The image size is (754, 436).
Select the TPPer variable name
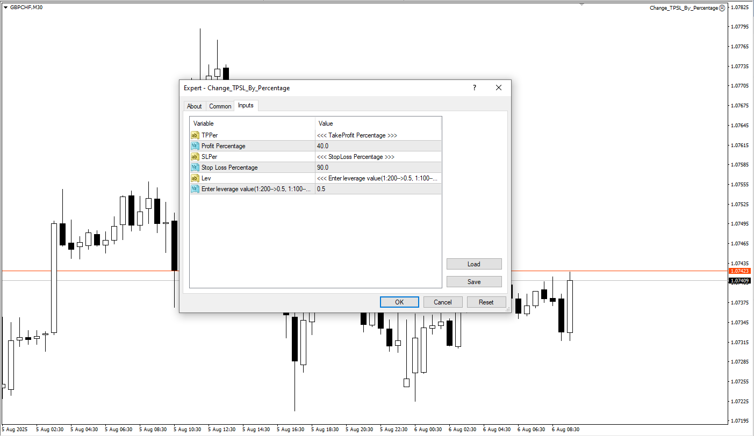[x=210, y=135]
